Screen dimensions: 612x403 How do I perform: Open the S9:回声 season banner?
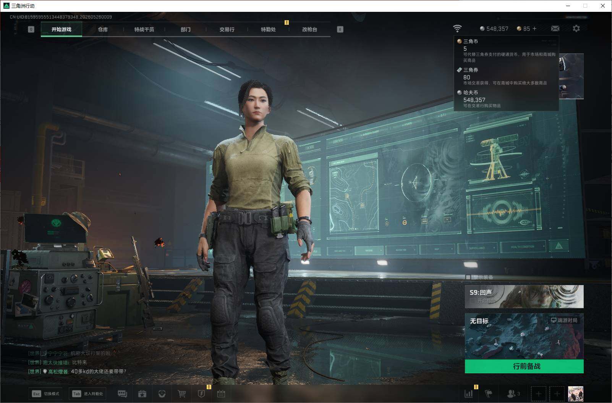pyautogui.click(x=524, y=296)
